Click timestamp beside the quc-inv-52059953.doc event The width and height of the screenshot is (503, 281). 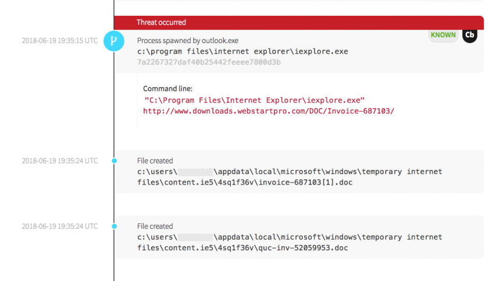tap(59, 226)
